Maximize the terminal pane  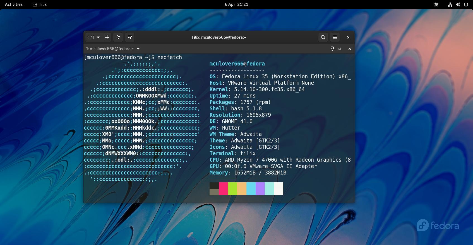(340, 49)
